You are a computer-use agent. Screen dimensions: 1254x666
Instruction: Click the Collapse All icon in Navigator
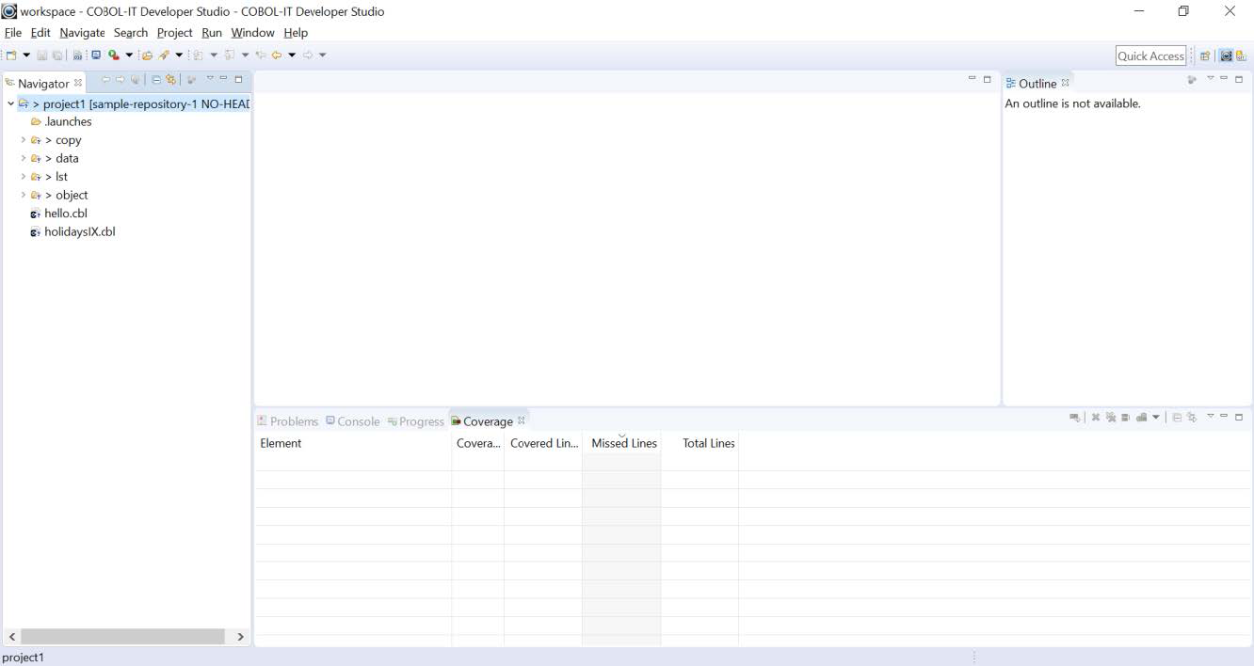[x=156, y=81]
